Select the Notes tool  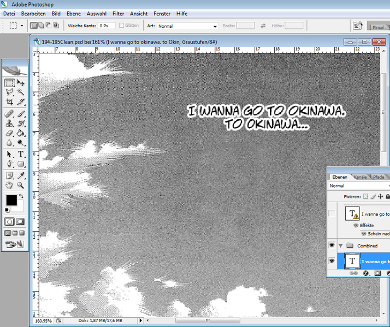tap(9, 175)
